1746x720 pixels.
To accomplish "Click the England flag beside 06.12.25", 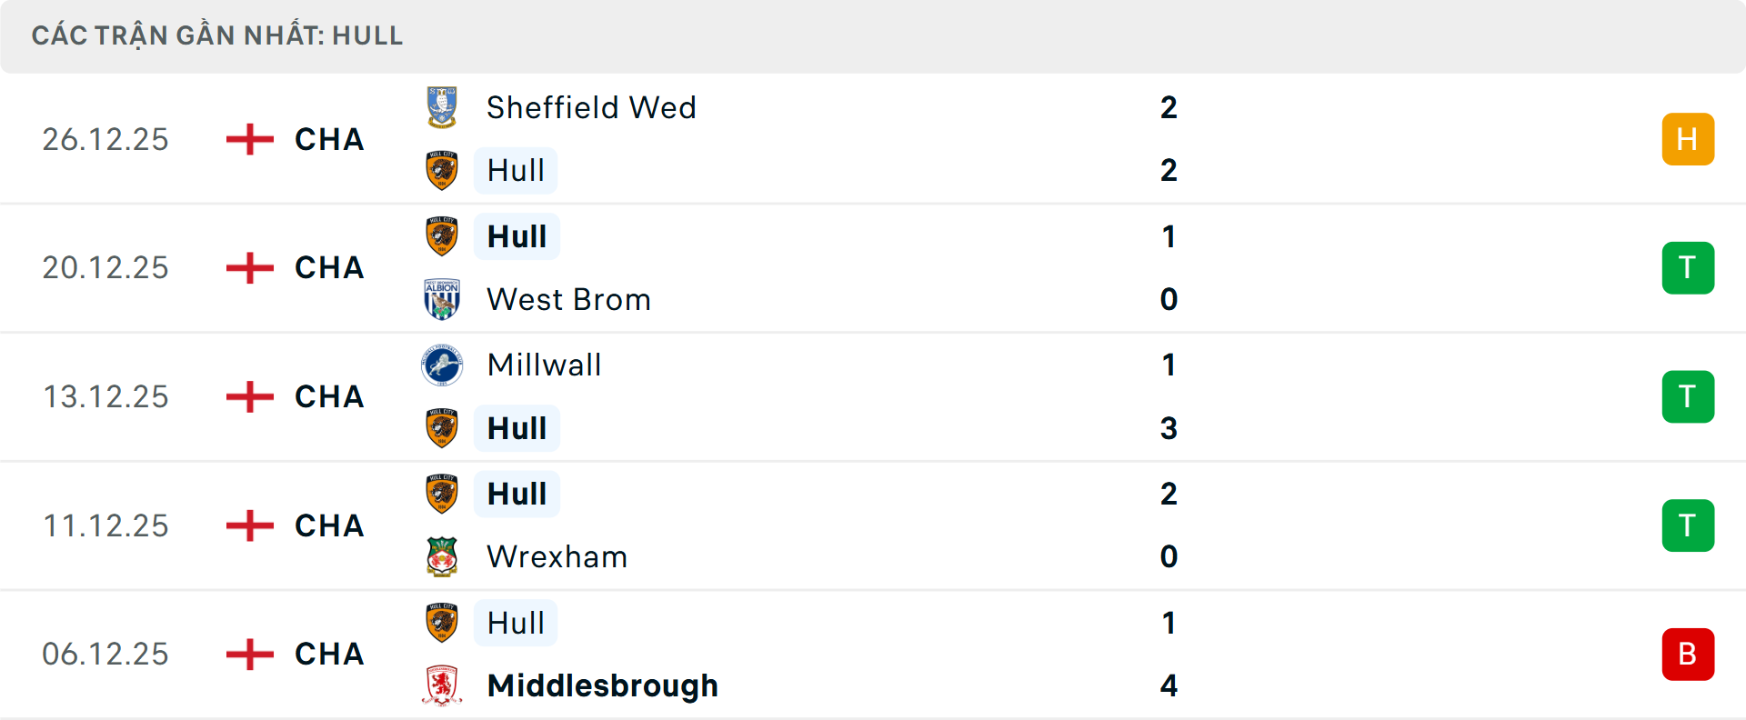I will point(247,654).
